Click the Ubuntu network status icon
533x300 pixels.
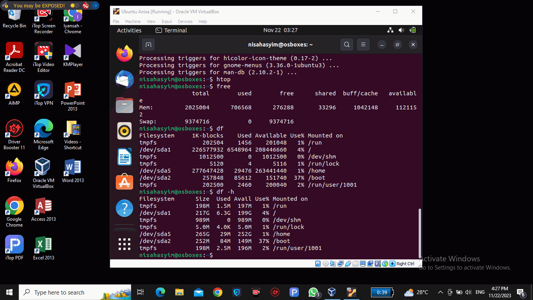click(390, 30)
